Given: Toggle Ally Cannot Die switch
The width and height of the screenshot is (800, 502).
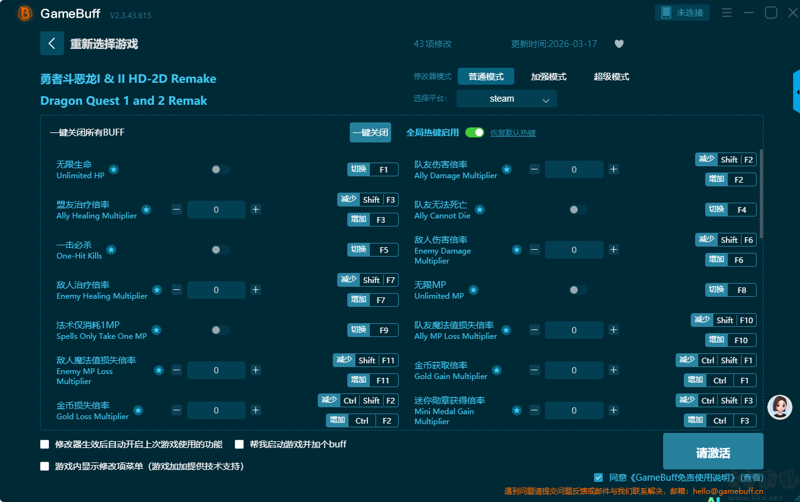Looking at the screenshot, I should [578, 210].
